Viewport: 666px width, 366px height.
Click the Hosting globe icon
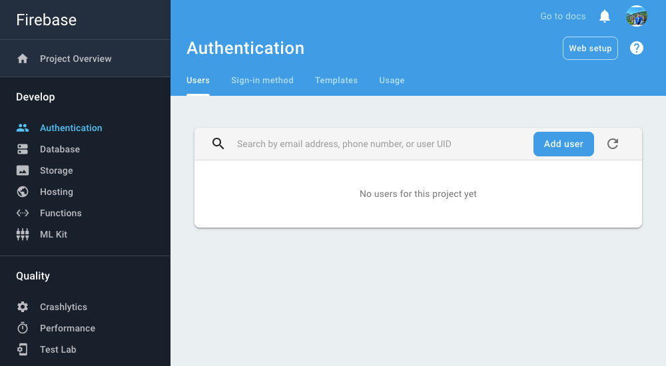click(23, 192)
